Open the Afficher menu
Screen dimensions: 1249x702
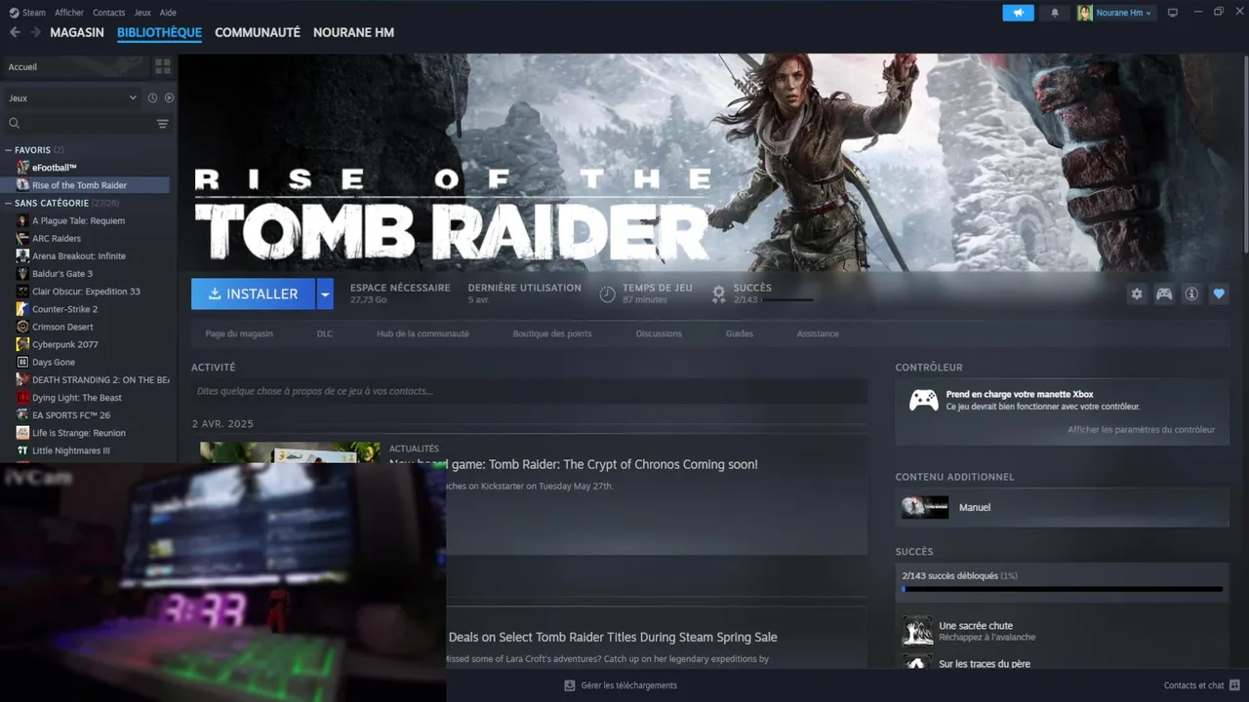[x=69, y=13]
